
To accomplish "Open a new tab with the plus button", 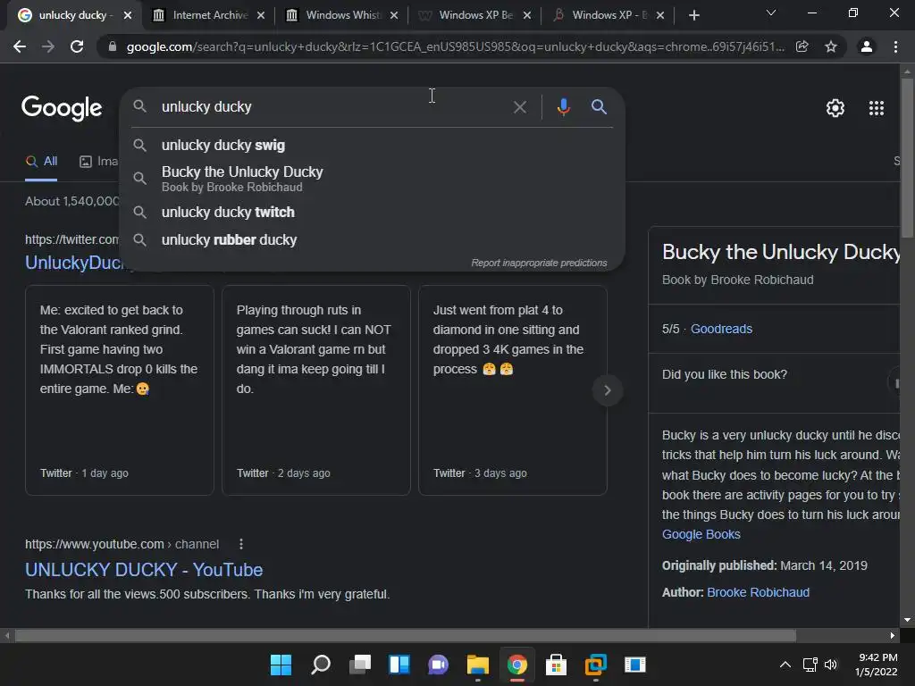I will coord(693,15).
